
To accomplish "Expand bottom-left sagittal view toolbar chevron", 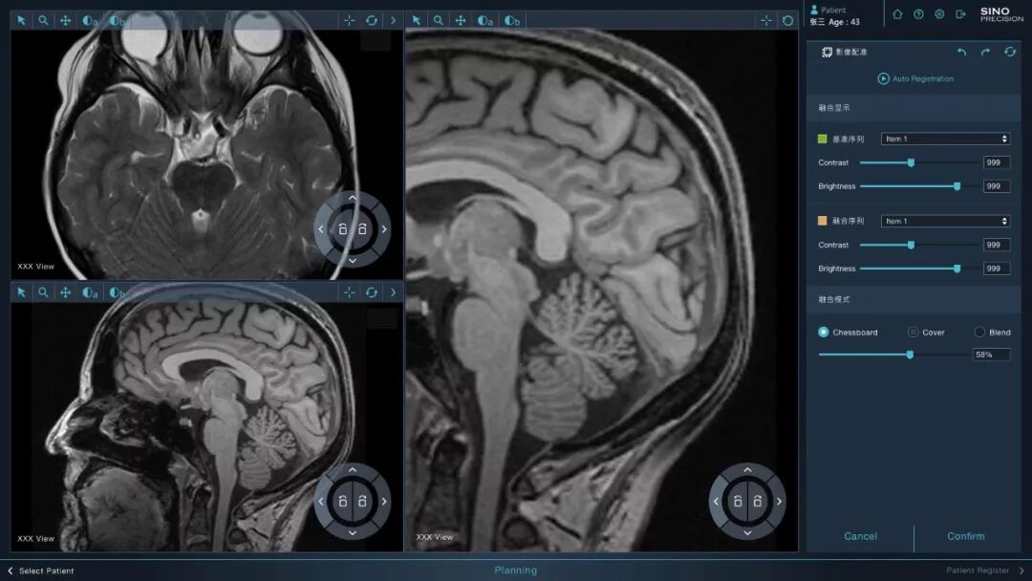I will click(x=393, y=292).
